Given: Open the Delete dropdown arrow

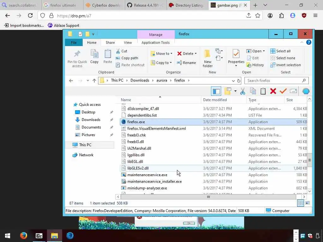Looking at the screenshot, I should (x=196, y=54).
